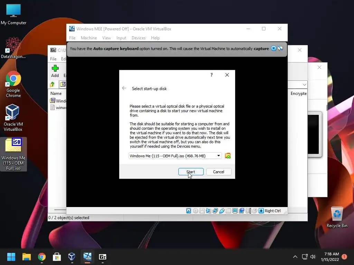Click the choose virtual optical disk folder icon
The height and width of the screenshot is (265, 354).
pyautogui.click(x=228, y=156)
